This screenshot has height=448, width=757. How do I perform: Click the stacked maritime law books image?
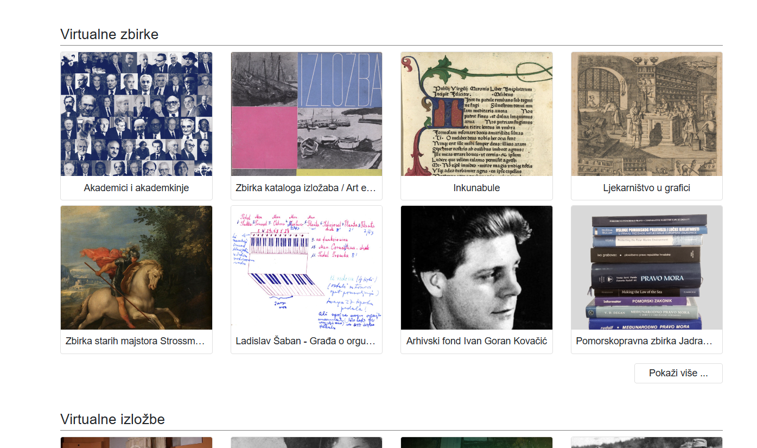click(x=646, y=268)
